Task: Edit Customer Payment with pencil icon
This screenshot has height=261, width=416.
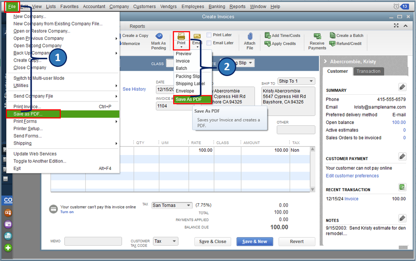Action: pyautogui.click(x=402, y=156)
